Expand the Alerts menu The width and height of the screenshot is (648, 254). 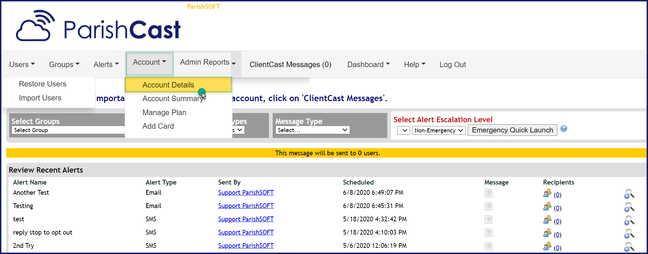click(x=106, y=64)
